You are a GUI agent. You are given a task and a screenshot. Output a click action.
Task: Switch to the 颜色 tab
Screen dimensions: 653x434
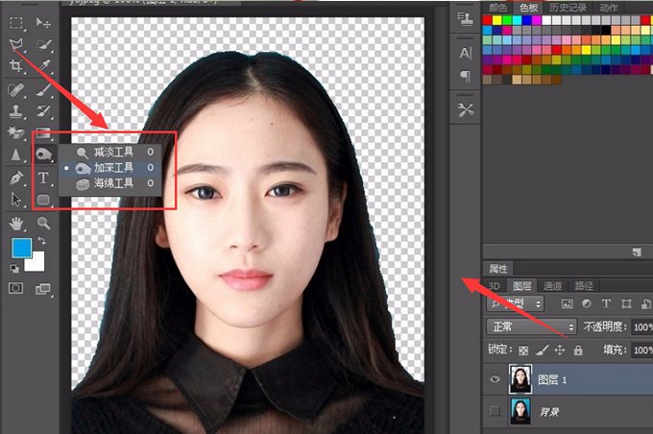[497, 8]
